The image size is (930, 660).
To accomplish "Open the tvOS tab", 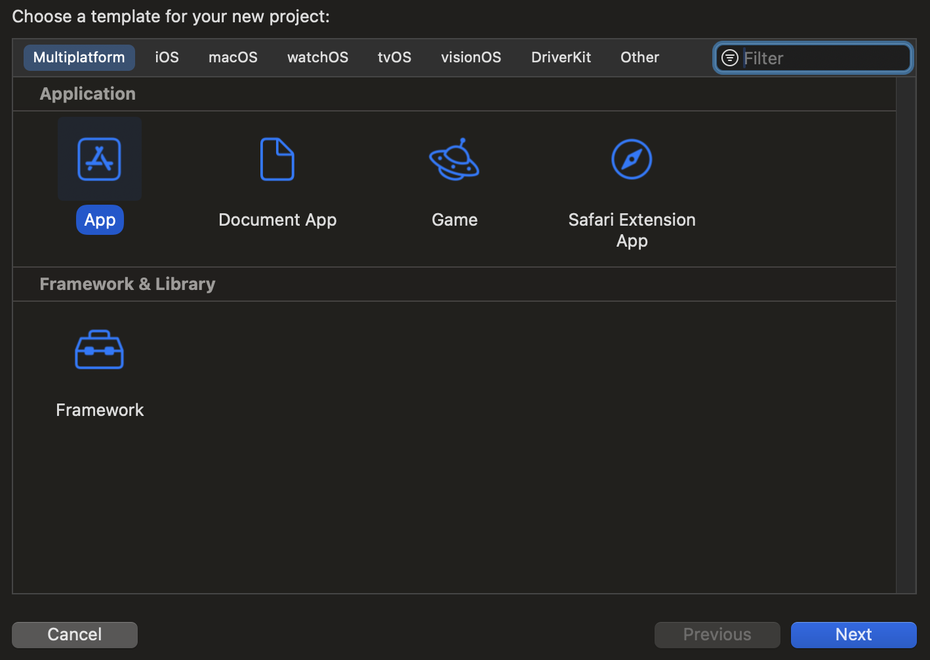I will [394, 57].
